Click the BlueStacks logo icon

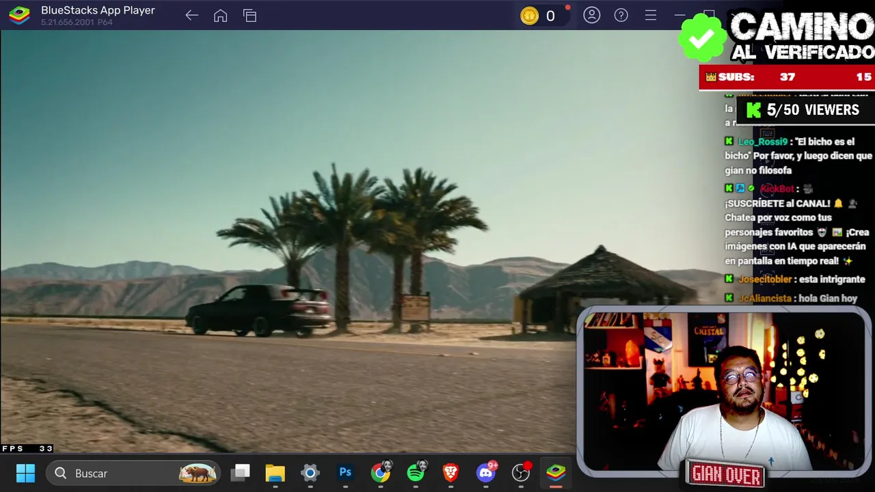(19, 15)
